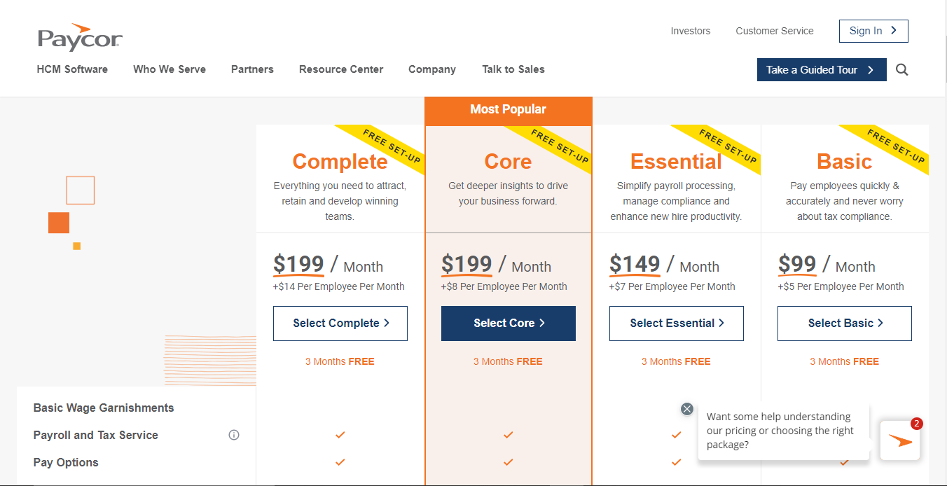Open the Who We Serve menu
Screen dimensions: 947x486
(170, 69)
